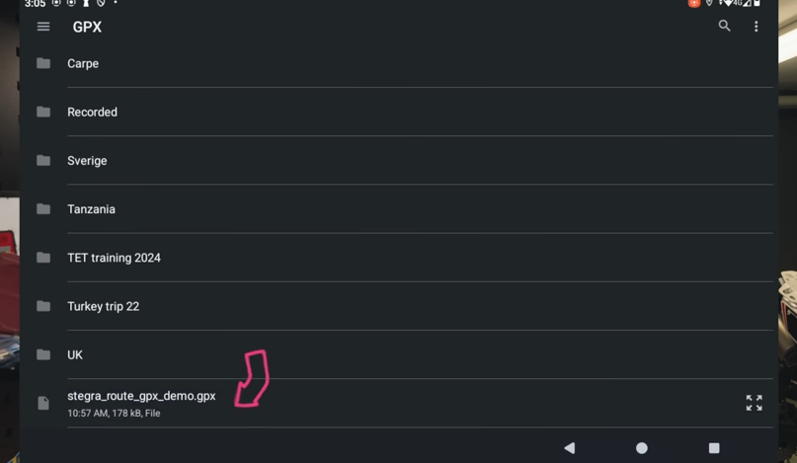Tap the search magnifier icon
Image resolution: width=797 pixels, height=463 pixels.
pyautogui.click(x=724, y=27)
